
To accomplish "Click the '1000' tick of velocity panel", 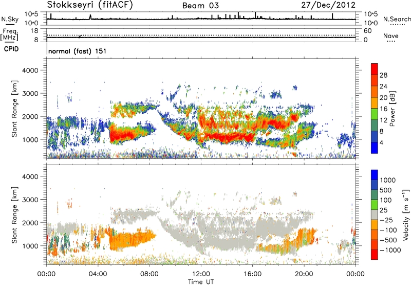I will (30, 246).
